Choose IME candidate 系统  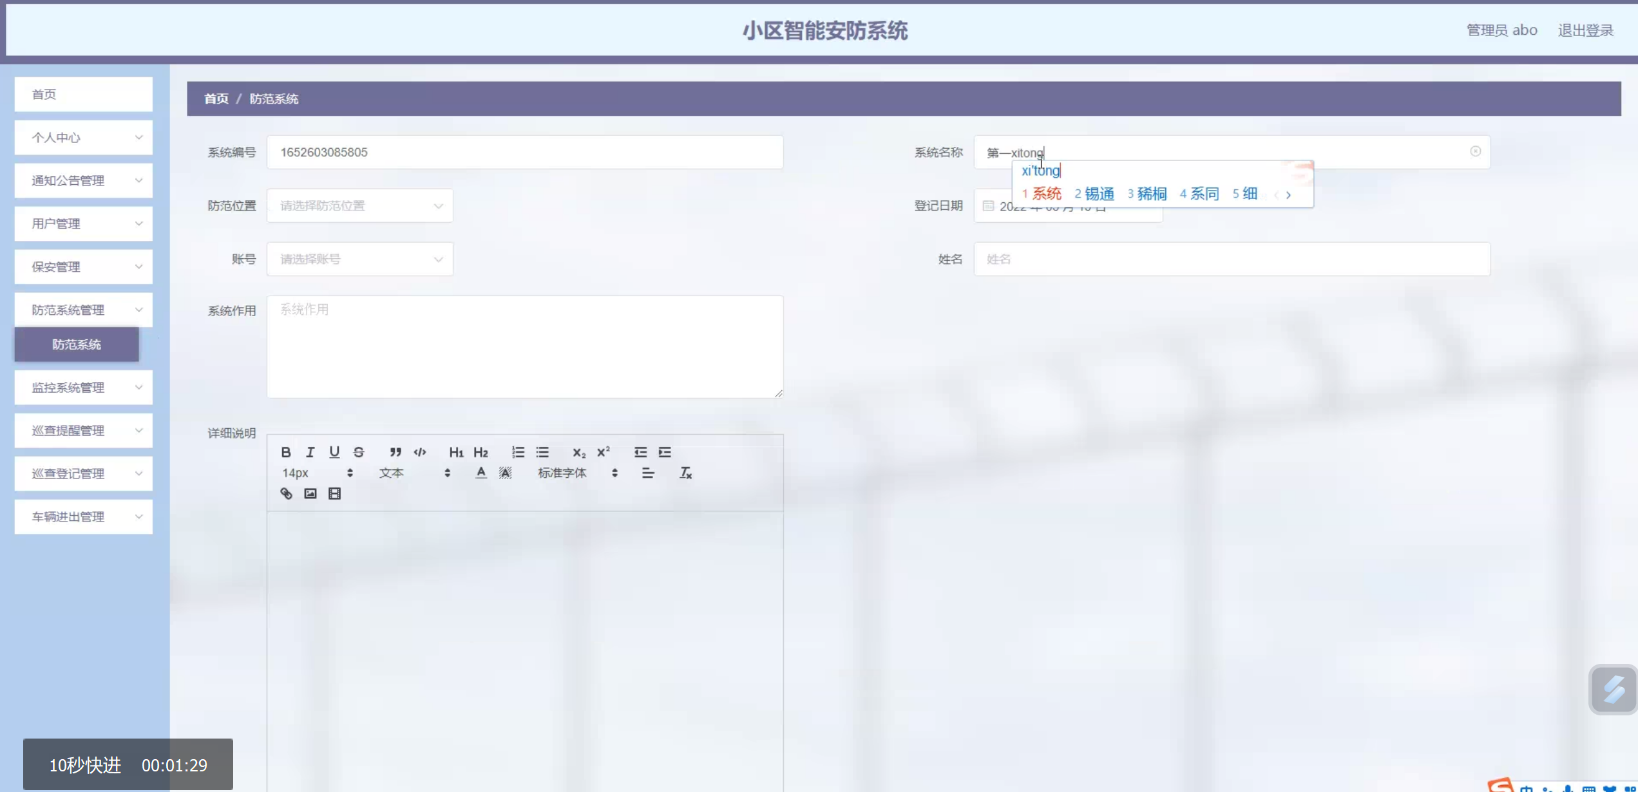pyautogui.click(x=1042, y=194)
